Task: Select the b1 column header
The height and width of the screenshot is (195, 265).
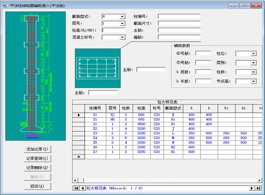Action: click(226, 108)
